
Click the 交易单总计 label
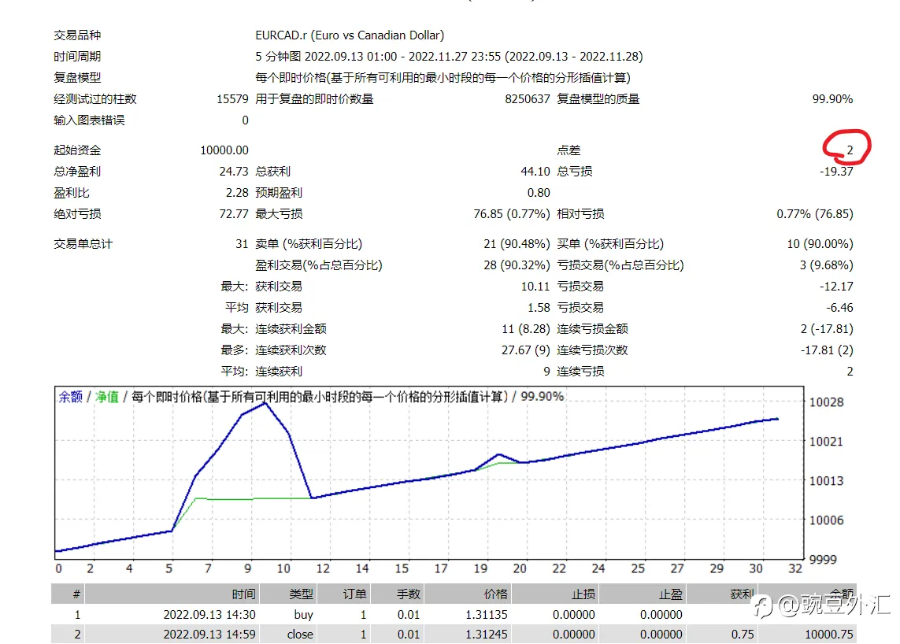point(83,243)
